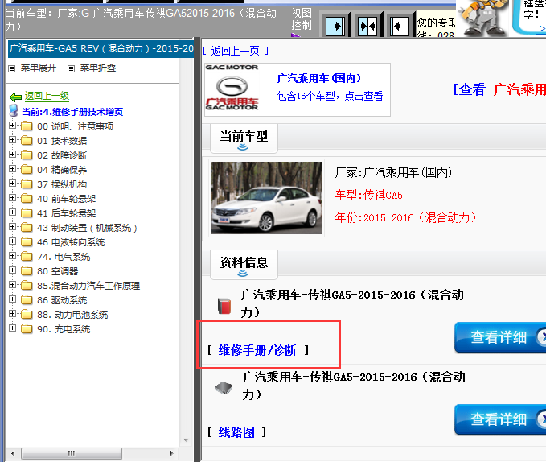The image size is (546, 462).
Task: Expand the 01 技术数据 node
Action: tap(13, 140)
